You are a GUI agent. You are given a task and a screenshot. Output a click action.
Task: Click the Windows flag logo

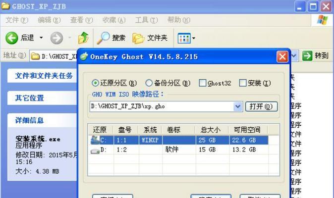[x=322, y=20]
